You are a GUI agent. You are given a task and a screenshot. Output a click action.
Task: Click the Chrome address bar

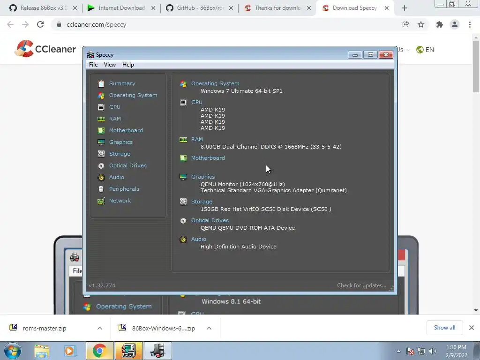(x=226, y=24)
